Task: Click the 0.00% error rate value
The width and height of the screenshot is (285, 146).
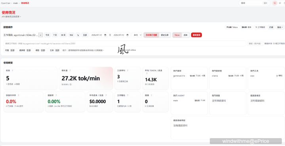Action: coord(54,101)
